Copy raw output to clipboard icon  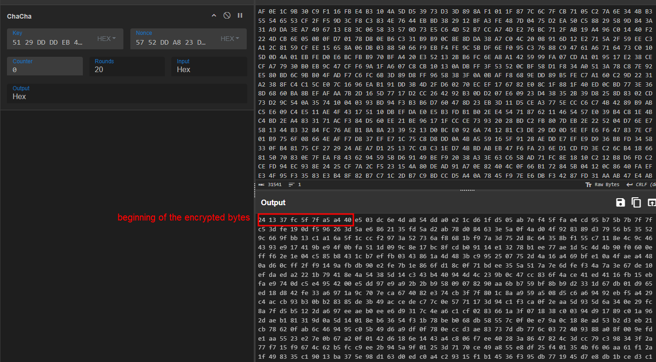tap(636, 202)
